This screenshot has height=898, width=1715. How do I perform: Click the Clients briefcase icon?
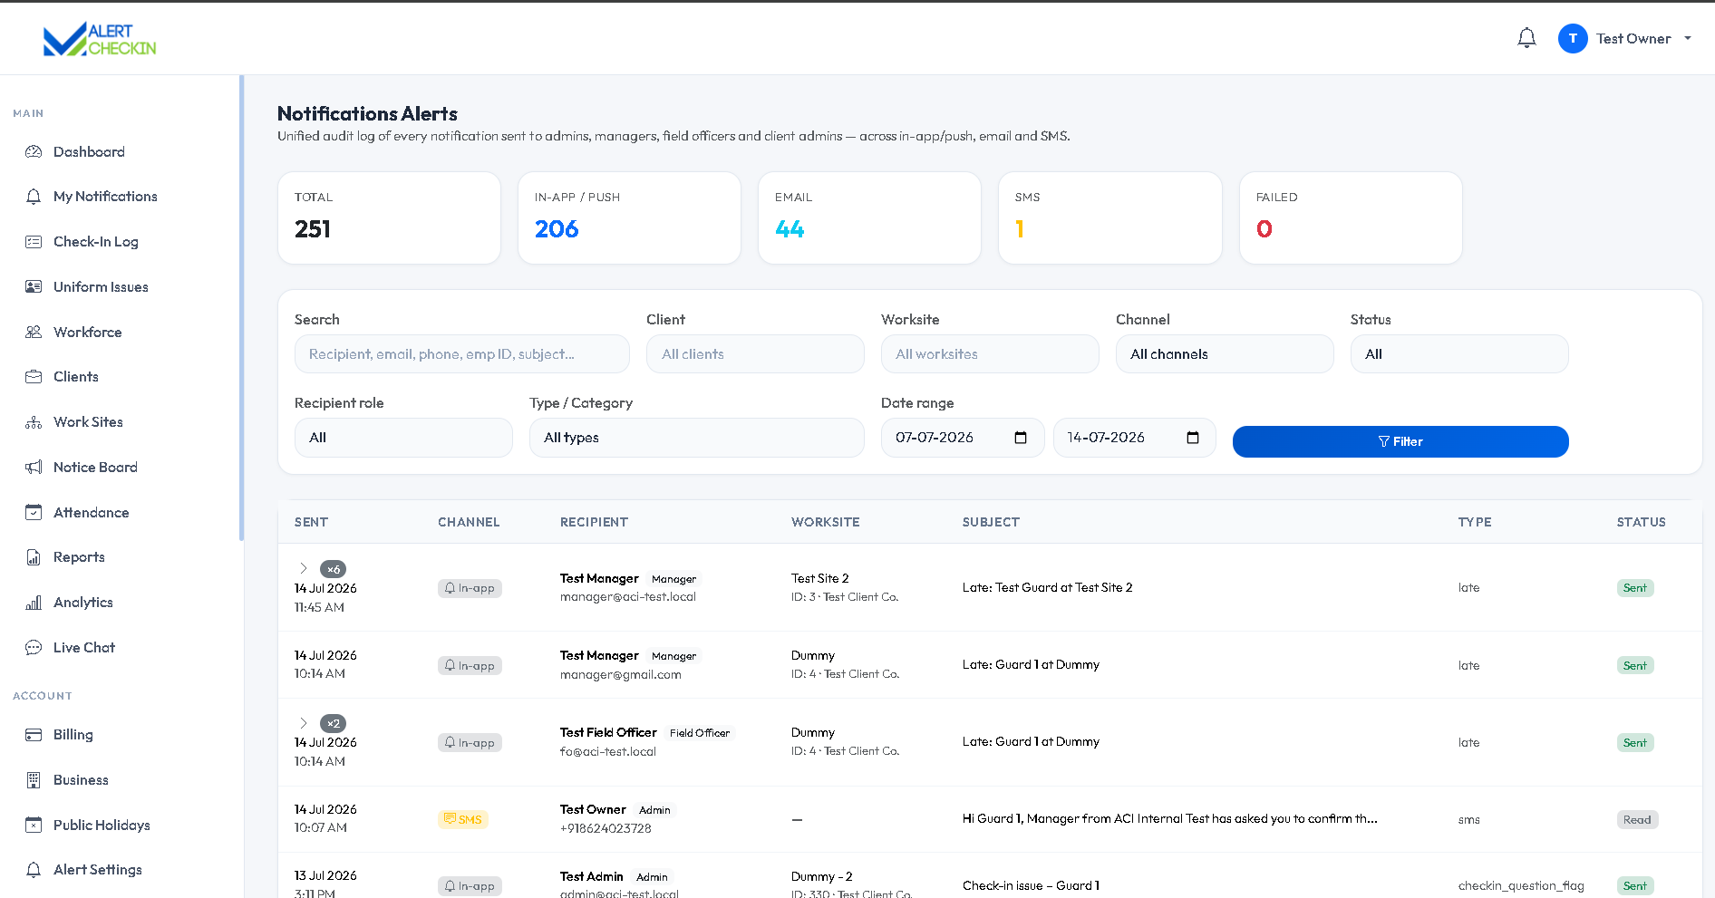34,377
